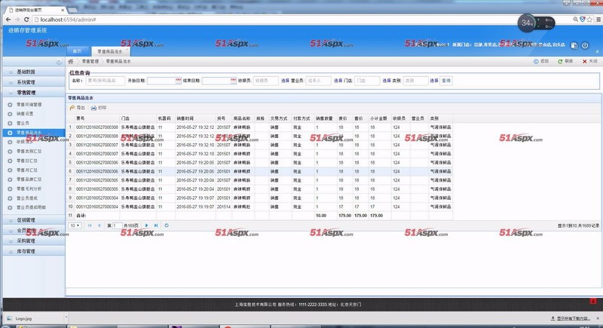Select row 6 with ticket 005112016052700306

[259, 171]
